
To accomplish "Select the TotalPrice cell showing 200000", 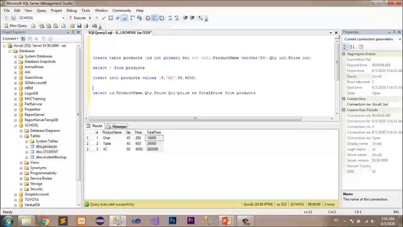I will tap(154, 149).
